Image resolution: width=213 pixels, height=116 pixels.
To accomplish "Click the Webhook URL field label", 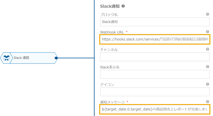I will (112, 32).
